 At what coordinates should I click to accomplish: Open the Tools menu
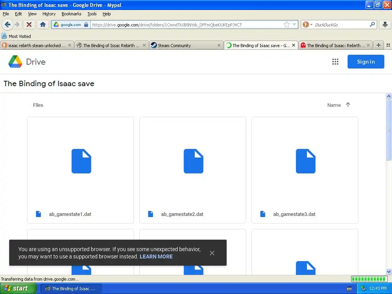[92, 14]
